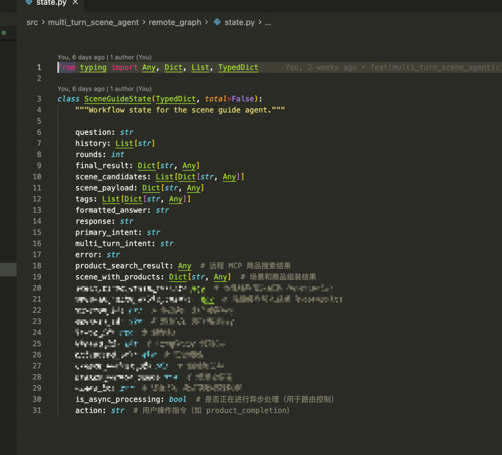The image size is (502, 455).
Task: Click the product_search_result field name
Action: [123, 266]
